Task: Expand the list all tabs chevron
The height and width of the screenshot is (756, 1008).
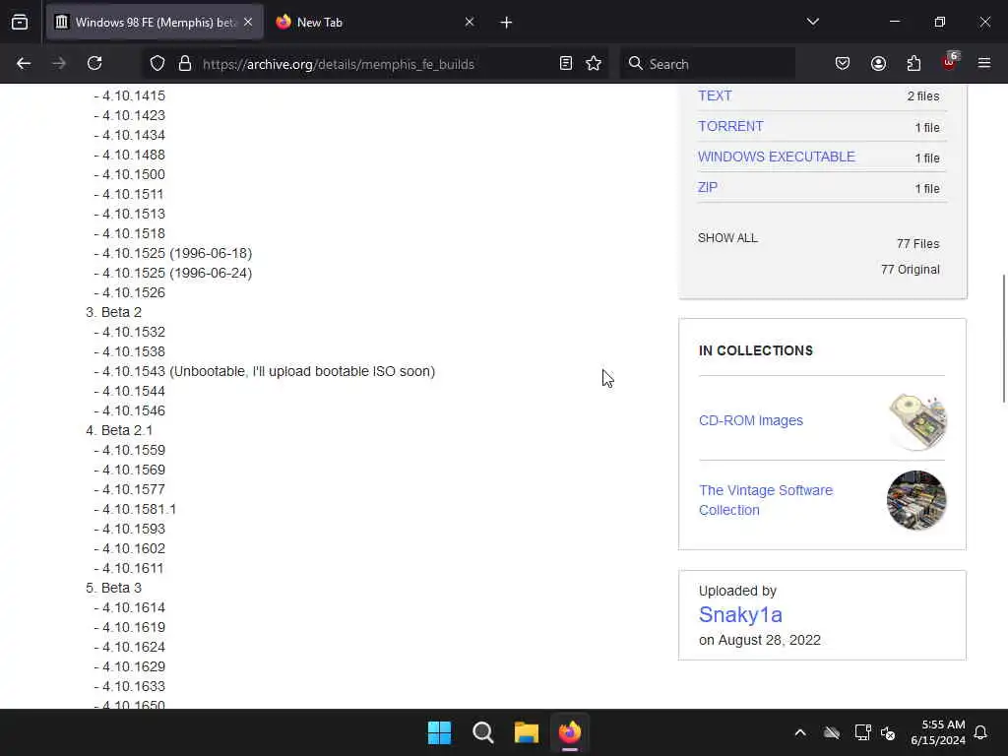Action: (812, 23)
